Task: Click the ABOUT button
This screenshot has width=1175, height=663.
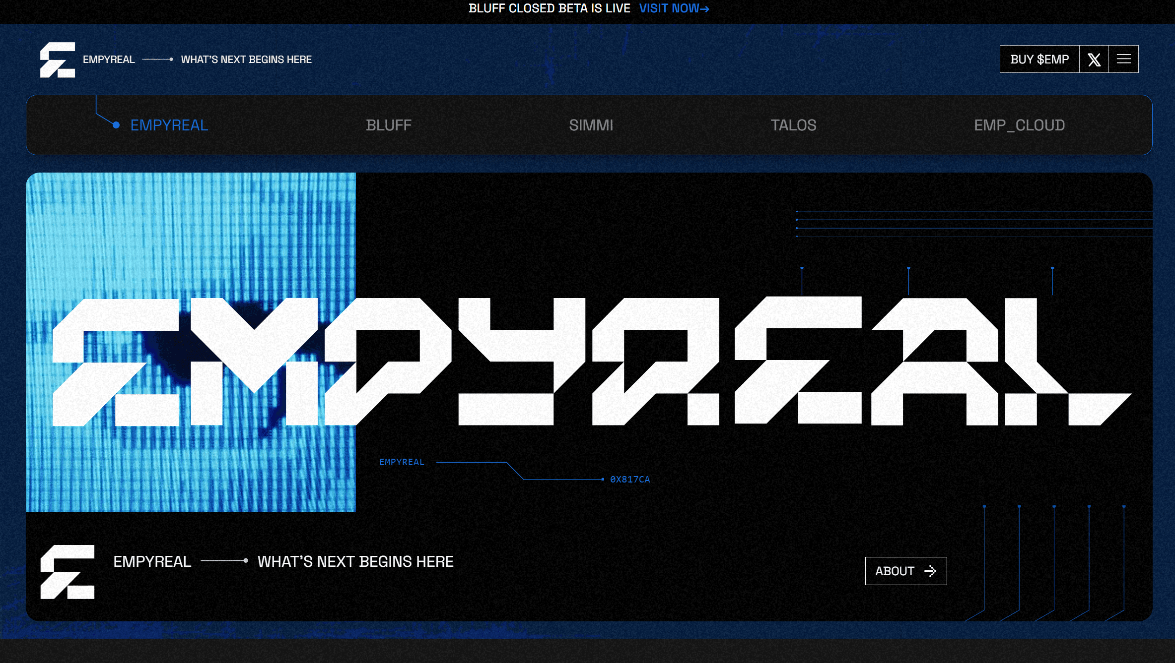Action: [x=905, y=571]
